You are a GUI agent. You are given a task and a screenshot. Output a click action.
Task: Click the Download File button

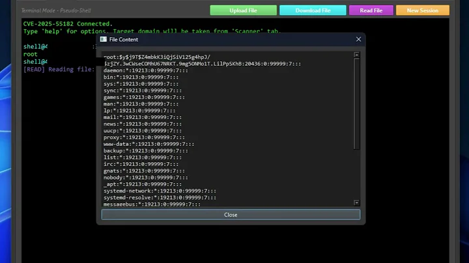(313, 10)
